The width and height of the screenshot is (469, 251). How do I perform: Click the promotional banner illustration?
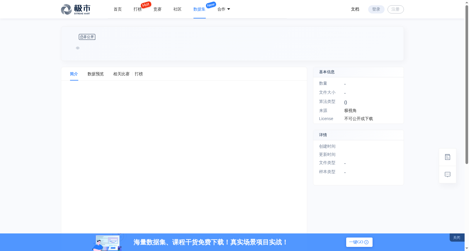pos(108,242)
